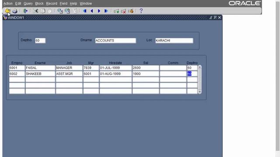Click the Loc label text
This screenshot has height=157, width=280.
149,40
